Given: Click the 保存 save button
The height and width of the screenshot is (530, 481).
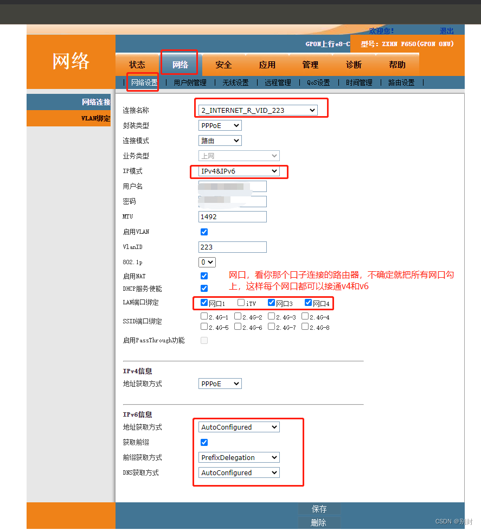Looking at the screenshot, I should 319,509.
